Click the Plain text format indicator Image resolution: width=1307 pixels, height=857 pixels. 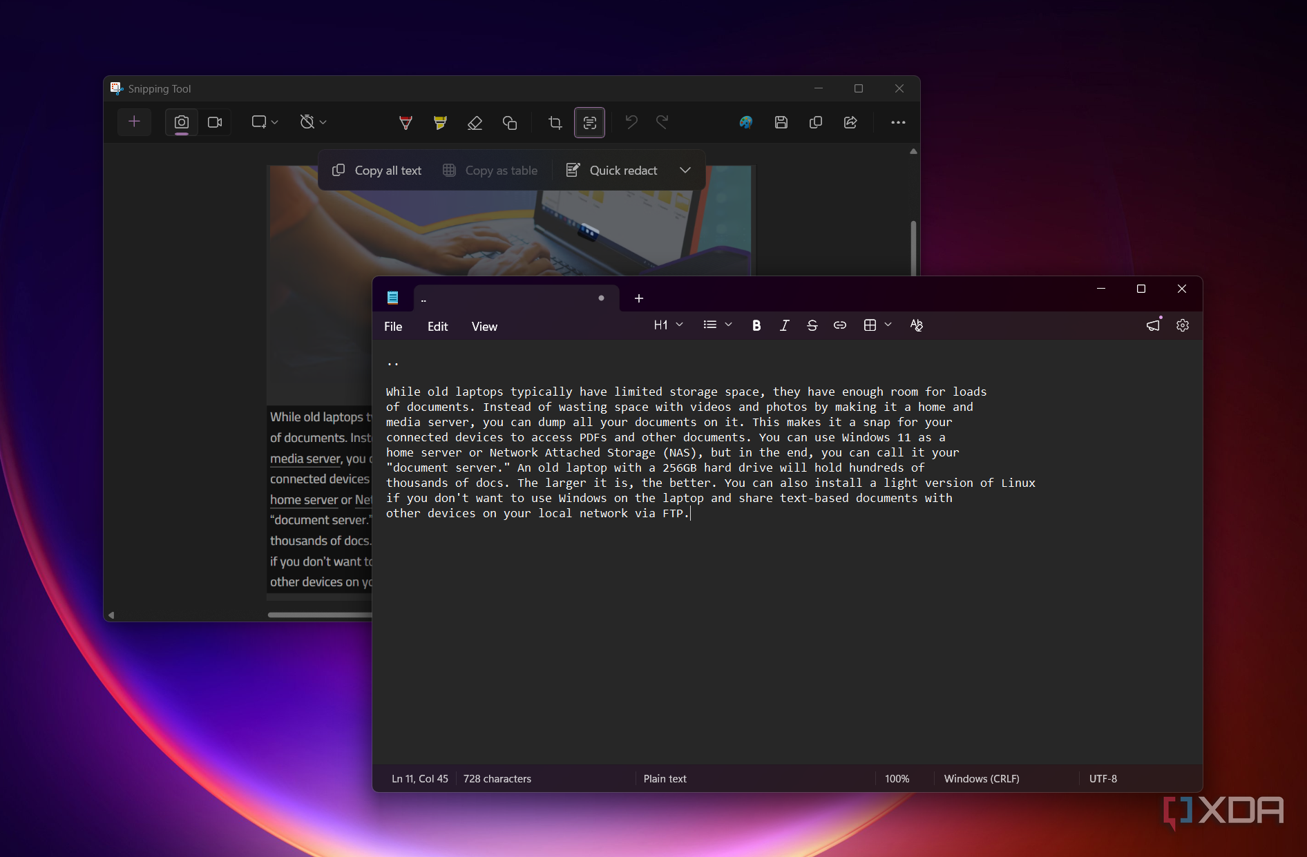(x=665, y=779)
